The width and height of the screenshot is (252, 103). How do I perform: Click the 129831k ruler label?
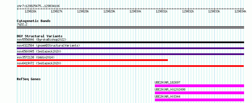[162, 11]
